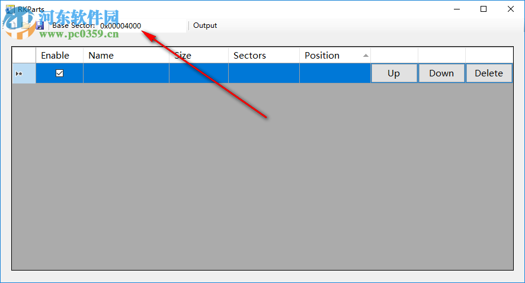Click the Size column header
Viewport: 525px width, 283px height.
199,56
